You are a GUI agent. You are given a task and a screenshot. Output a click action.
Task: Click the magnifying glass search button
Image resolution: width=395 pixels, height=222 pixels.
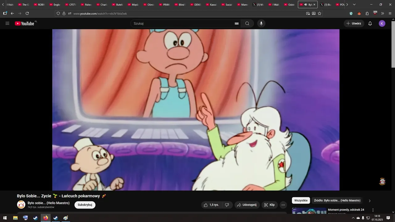click(247, 23)
